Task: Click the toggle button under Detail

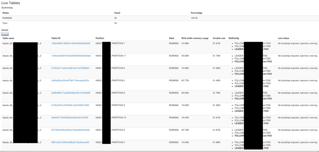Action: coord(5,34)
